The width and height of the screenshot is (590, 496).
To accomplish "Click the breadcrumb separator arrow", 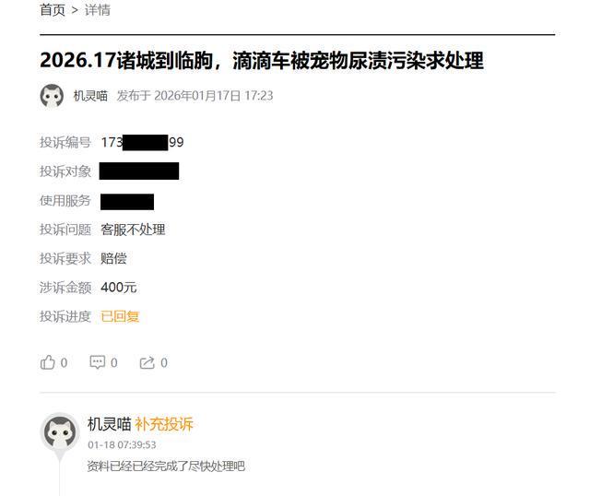I will coord(75,10).
